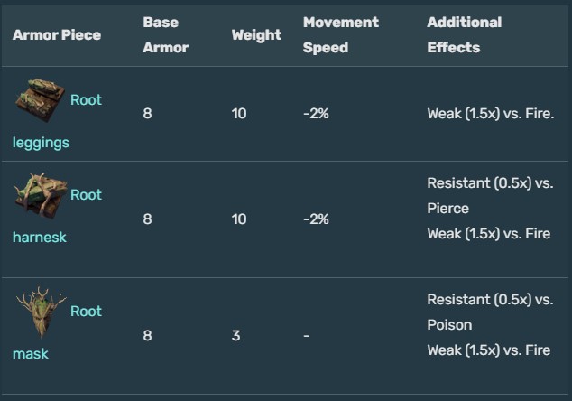Select the Additional Effects column header
572x401 pixels.
pyautogui.click(x=464, y=34)
